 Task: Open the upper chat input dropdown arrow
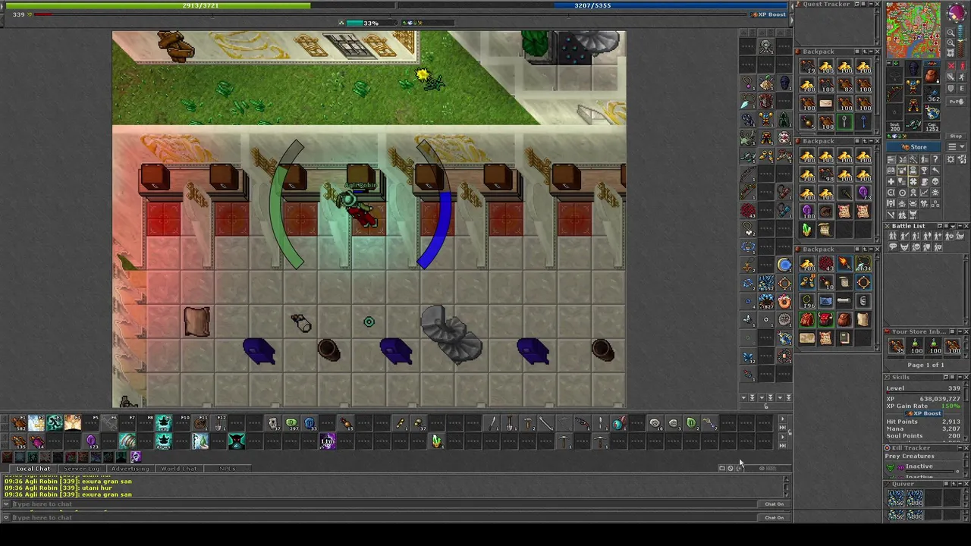pos(6,504)
